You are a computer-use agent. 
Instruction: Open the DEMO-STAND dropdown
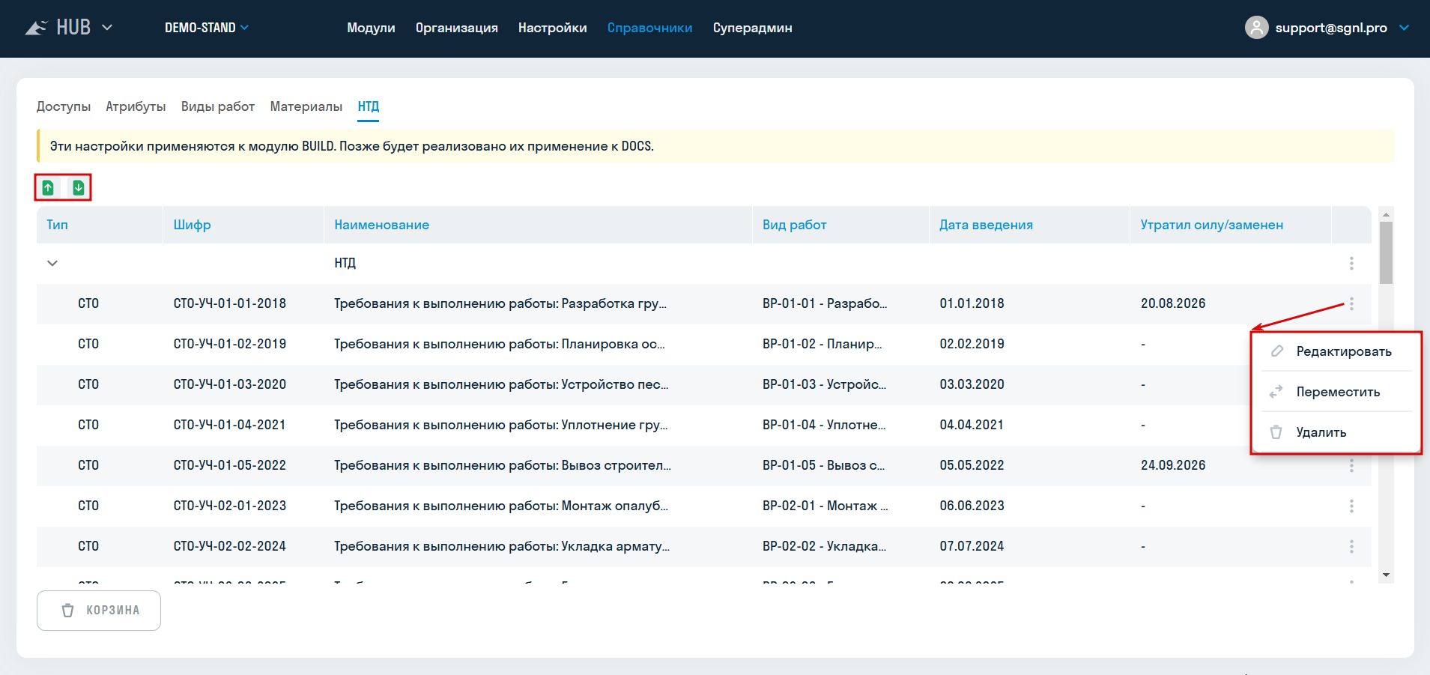click(207, 28)
